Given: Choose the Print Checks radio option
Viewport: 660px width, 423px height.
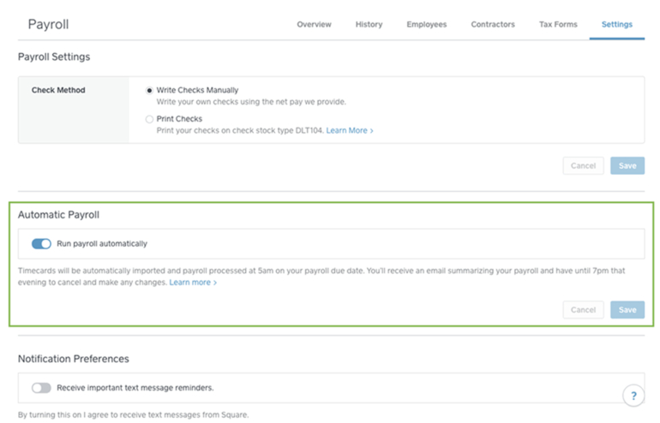Looking at the screenshot, I should pyautogui.click(x=150, y=119).
